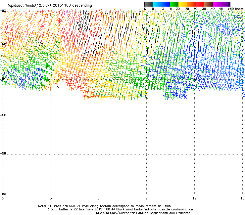Select the brown 35-40 knots color swatch
The height and width of the screenshot is (215, 245).
click(x=209, y=4)
